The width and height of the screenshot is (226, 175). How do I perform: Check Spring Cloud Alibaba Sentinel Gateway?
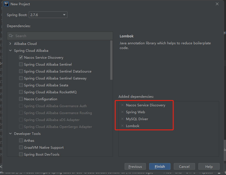[x=21, y=78]
